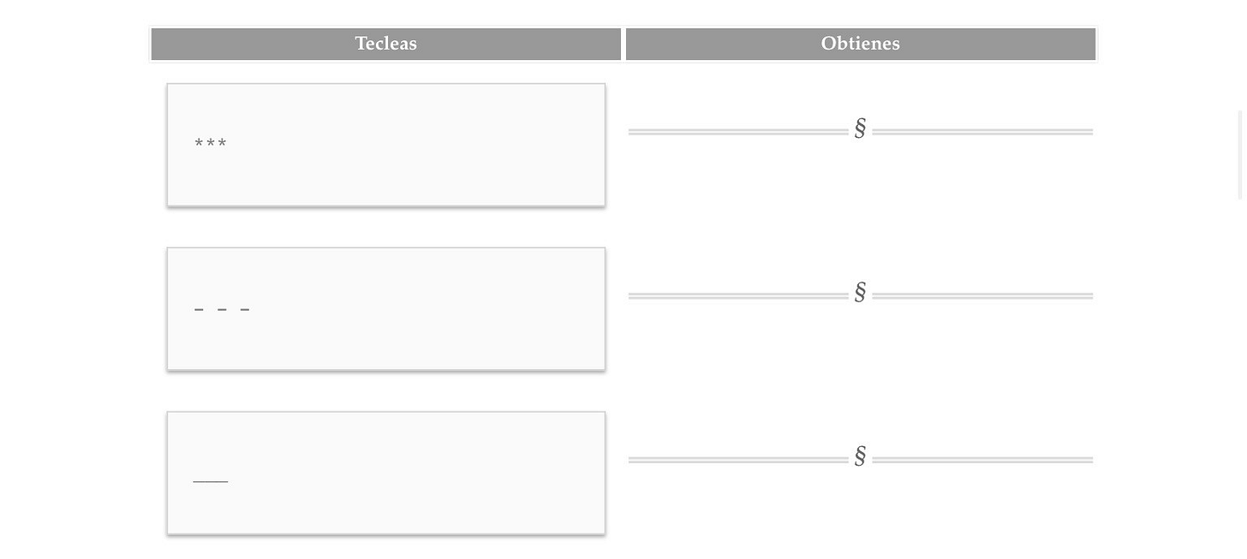This screenshot has width=1247, height=559.
Task: Click the section symbol in the middle divider
Action: pos(861,293)
